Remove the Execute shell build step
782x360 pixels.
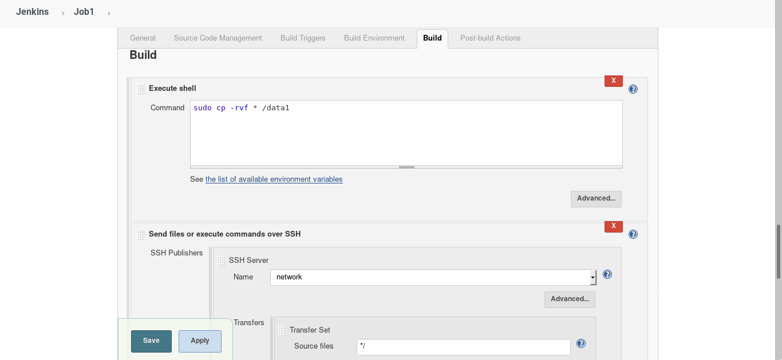click(613, 81)
